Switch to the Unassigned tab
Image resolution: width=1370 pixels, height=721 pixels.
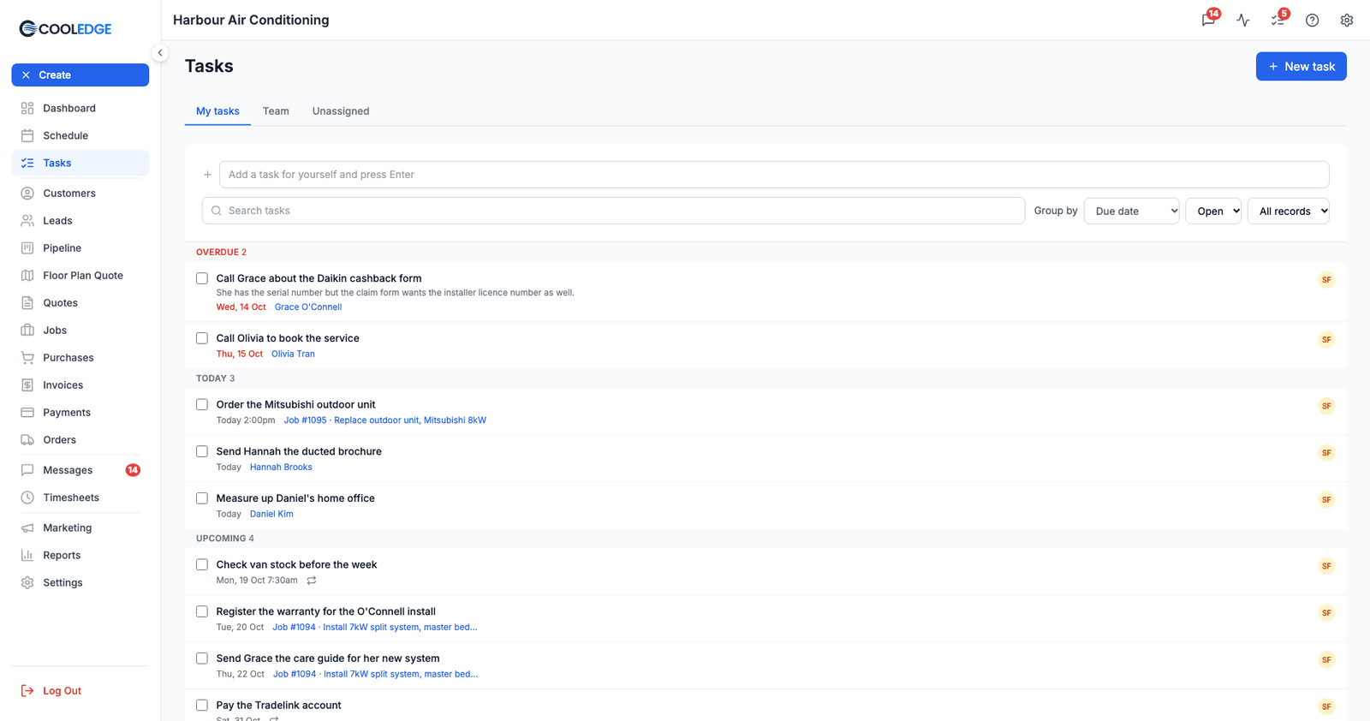click(x=341, y=111)
